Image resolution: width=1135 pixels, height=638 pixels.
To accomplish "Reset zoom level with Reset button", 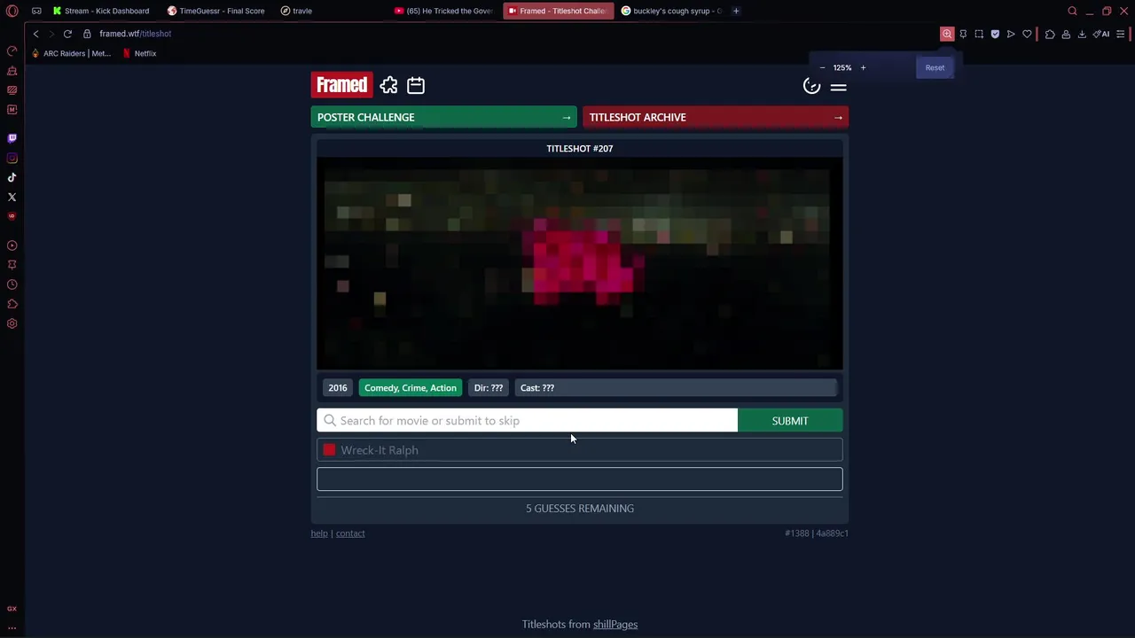I will click(x=935, y=67).
